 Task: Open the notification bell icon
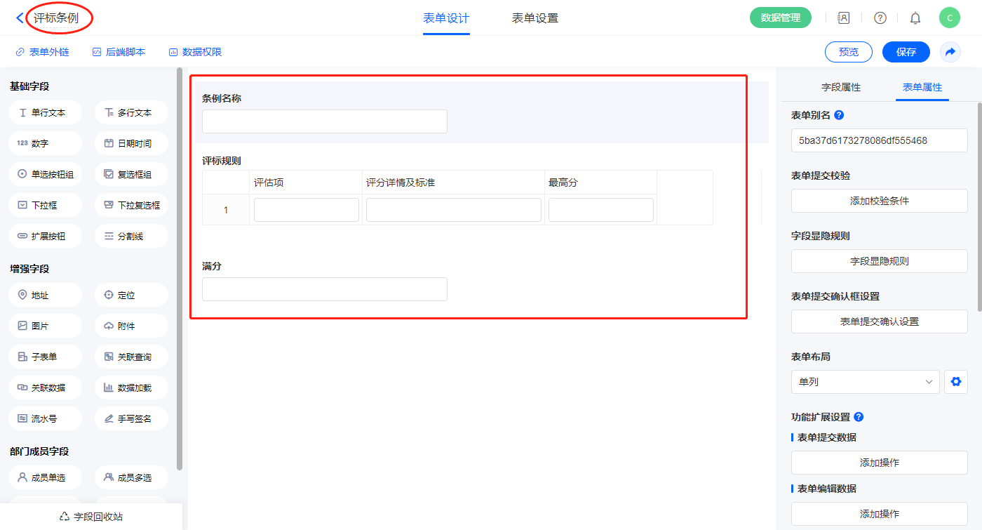[x=915, y=18]
